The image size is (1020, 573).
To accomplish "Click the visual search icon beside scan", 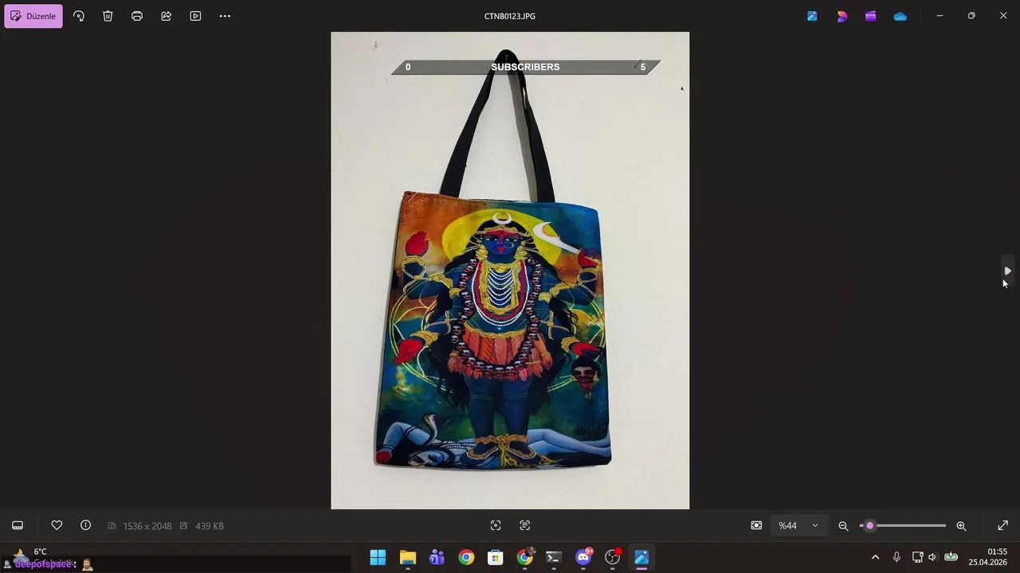I will click(x=524, y=525).
